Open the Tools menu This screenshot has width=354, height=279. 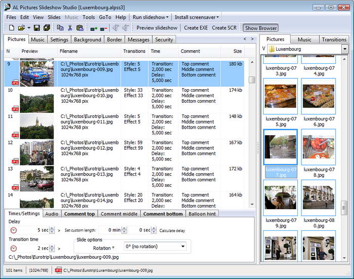88,17
